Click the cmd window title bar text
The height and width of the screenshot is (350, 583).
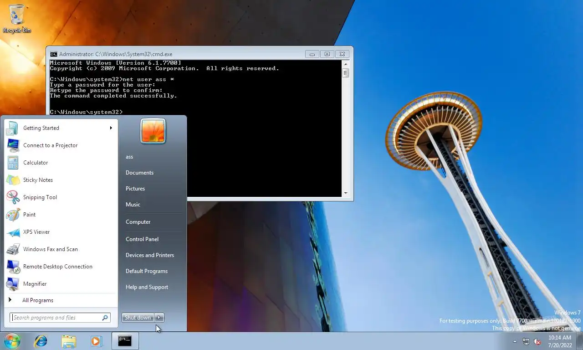tap(116, 54)
